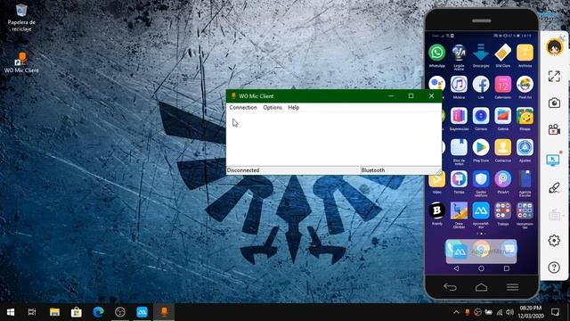Viewport: 570px width, 321px height.
Task: Open the Options menu in WO Mic Client
Action: [273, 107]
